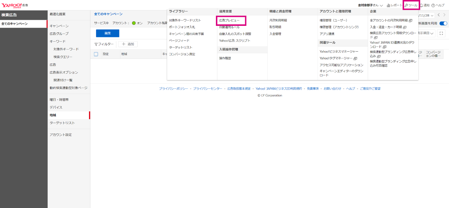Viewport: 449px width, 208px height.
Task: Open 曜日・時間帯 in navigation
Action: pos(59,100)
